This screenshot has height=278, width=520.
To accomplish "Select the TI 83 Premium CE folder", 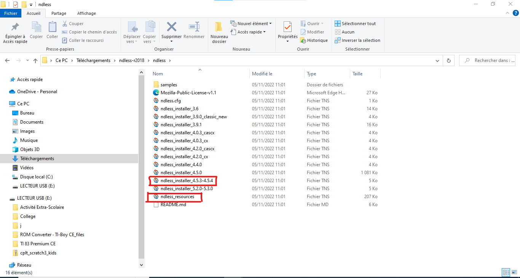I will pyautogui.click(x=38, y=244).
